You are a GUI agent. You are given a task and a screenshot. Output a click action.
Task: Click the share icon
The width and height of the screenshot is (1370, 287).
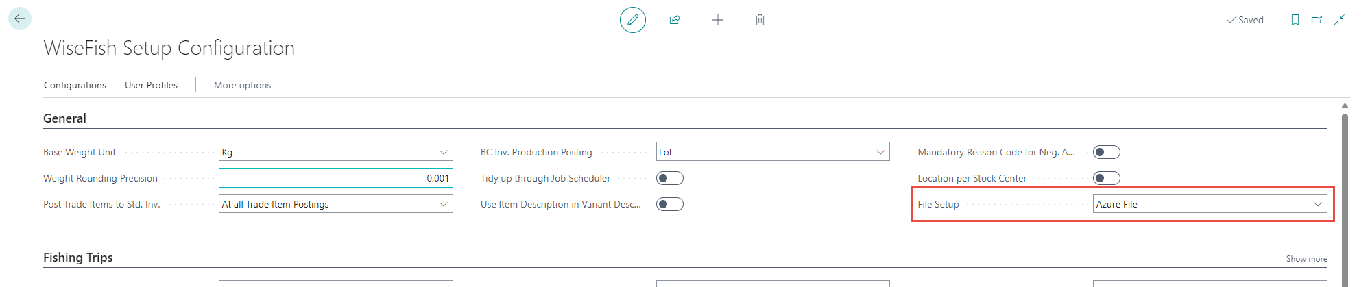[x=675, y=20]
